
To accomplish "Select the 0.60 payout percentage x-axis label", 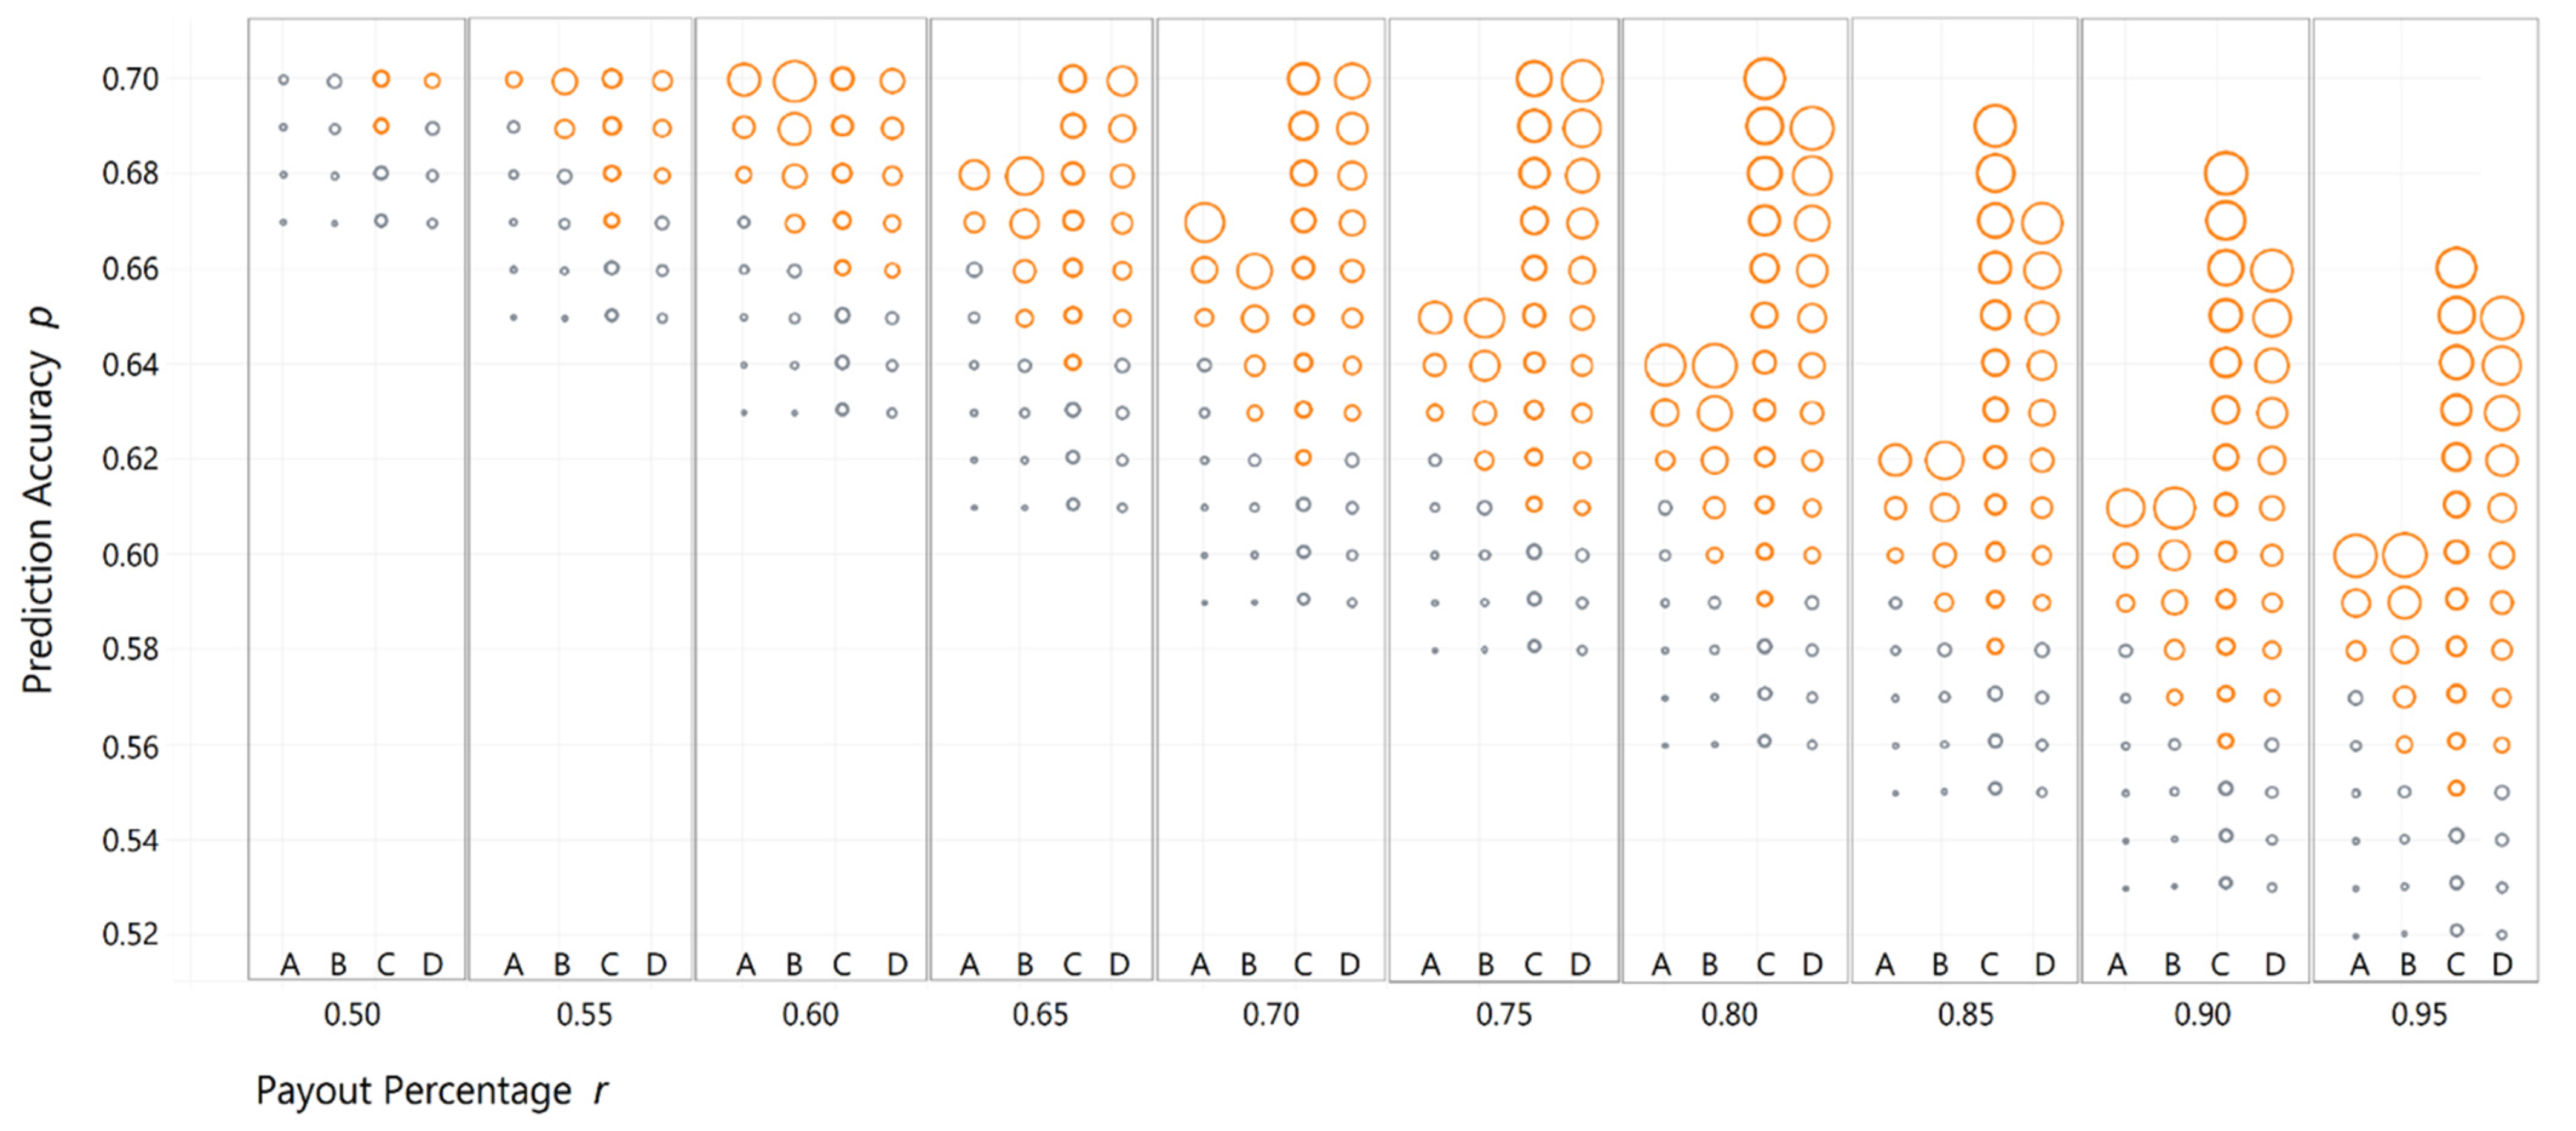I will pyautogui.click(x=810, y=1014).
